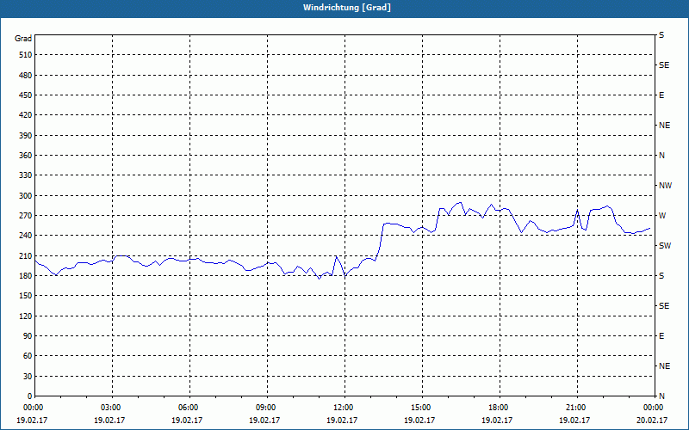Click the 09:00 time axis label

tap(267, 408)
